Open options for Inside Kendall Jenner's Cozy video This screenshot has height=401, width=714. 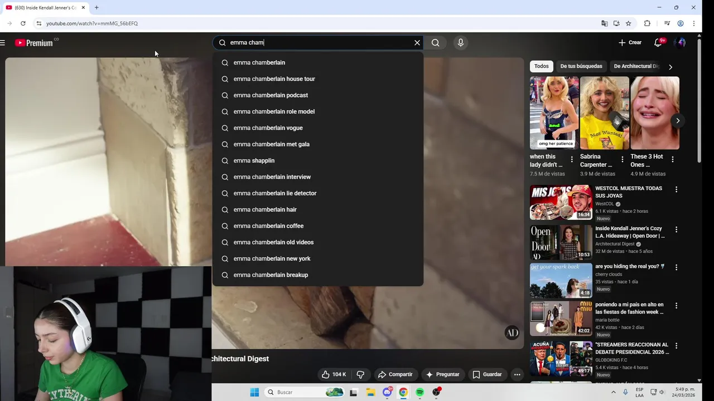tap(676, 229)
